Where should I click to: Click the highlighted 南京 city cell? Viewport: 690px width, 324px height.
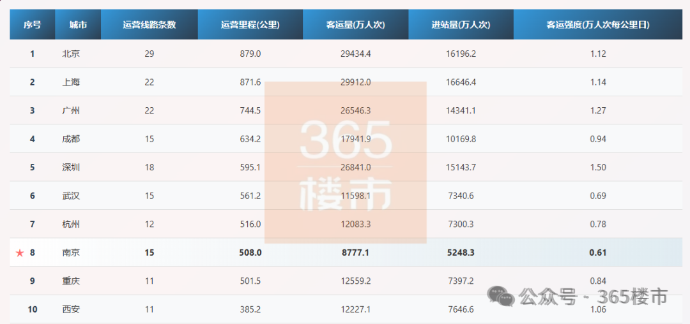point(71,253)
